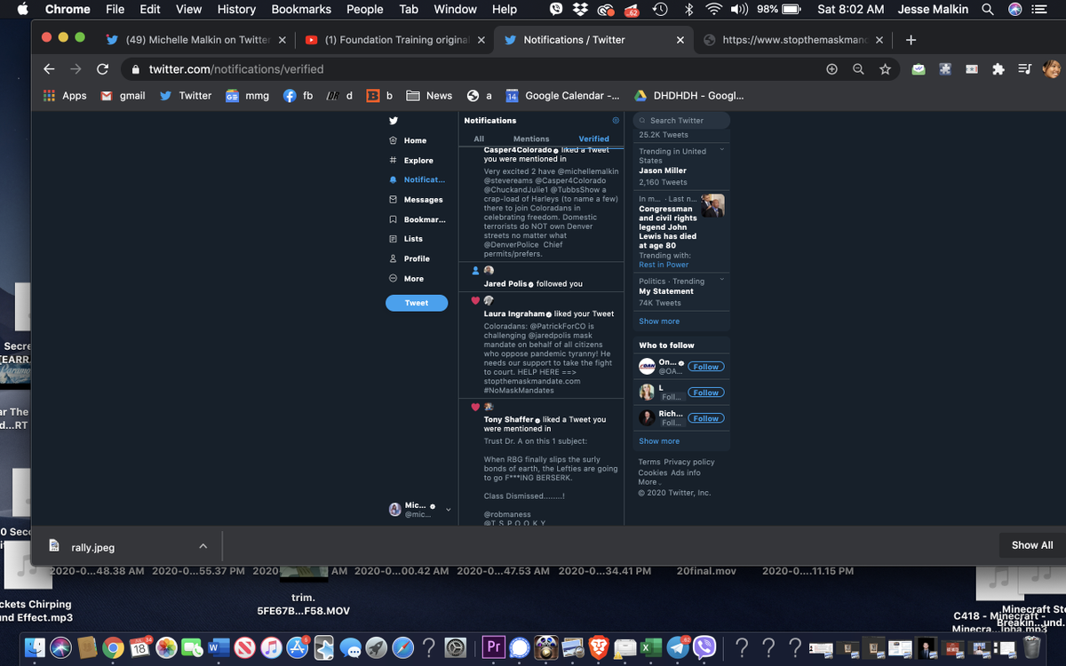Open a new Chrome tab with plus
Viewport: 1066px width, 666px height.
click(x=911, y=40)
